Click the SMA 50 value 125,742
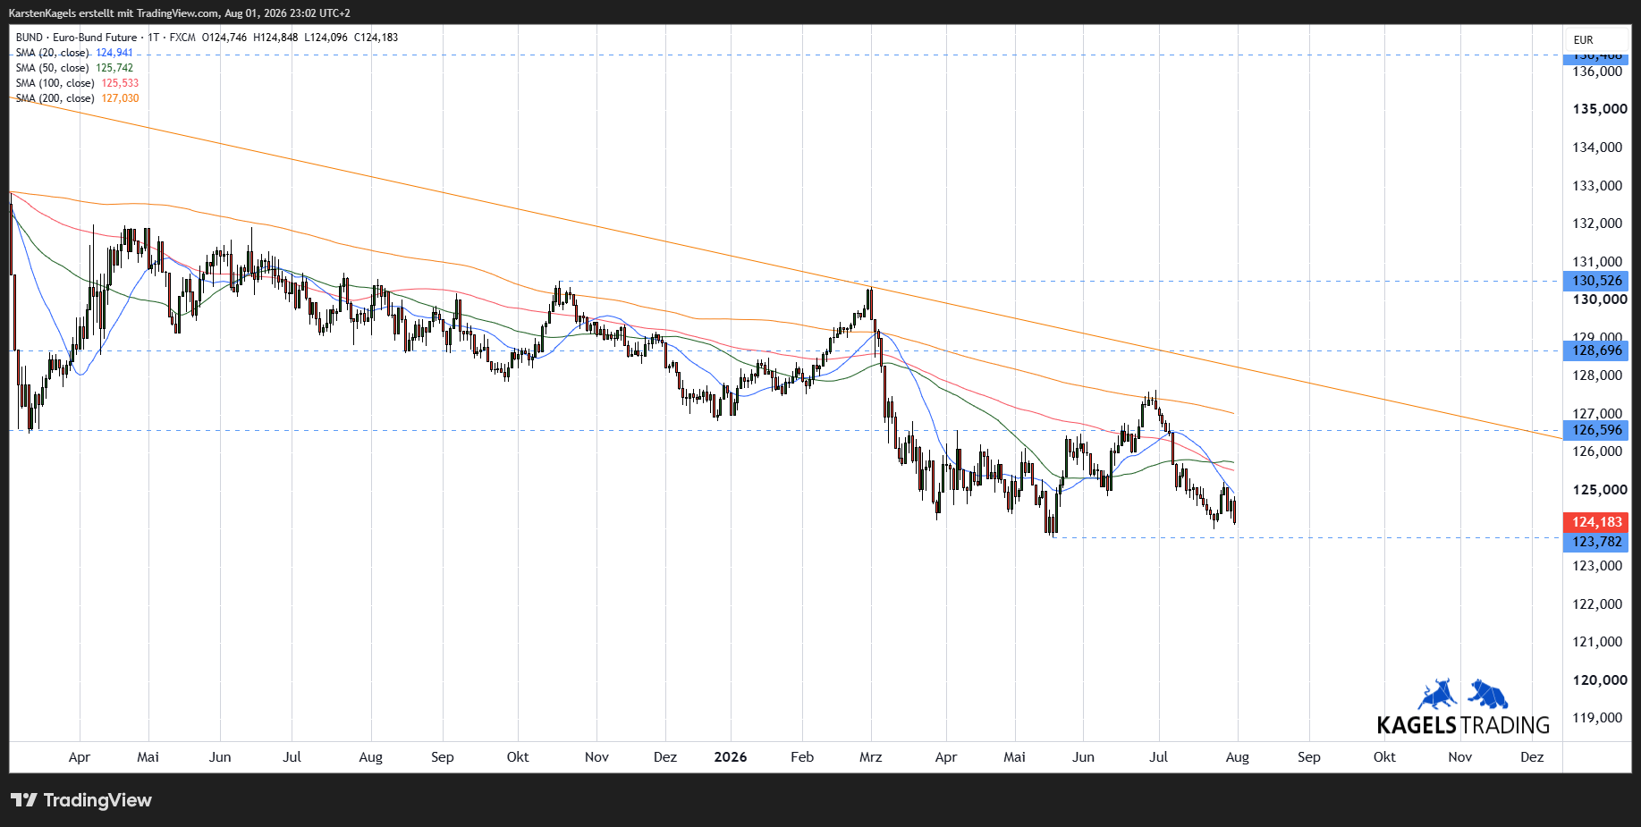 tap(114, 68)
